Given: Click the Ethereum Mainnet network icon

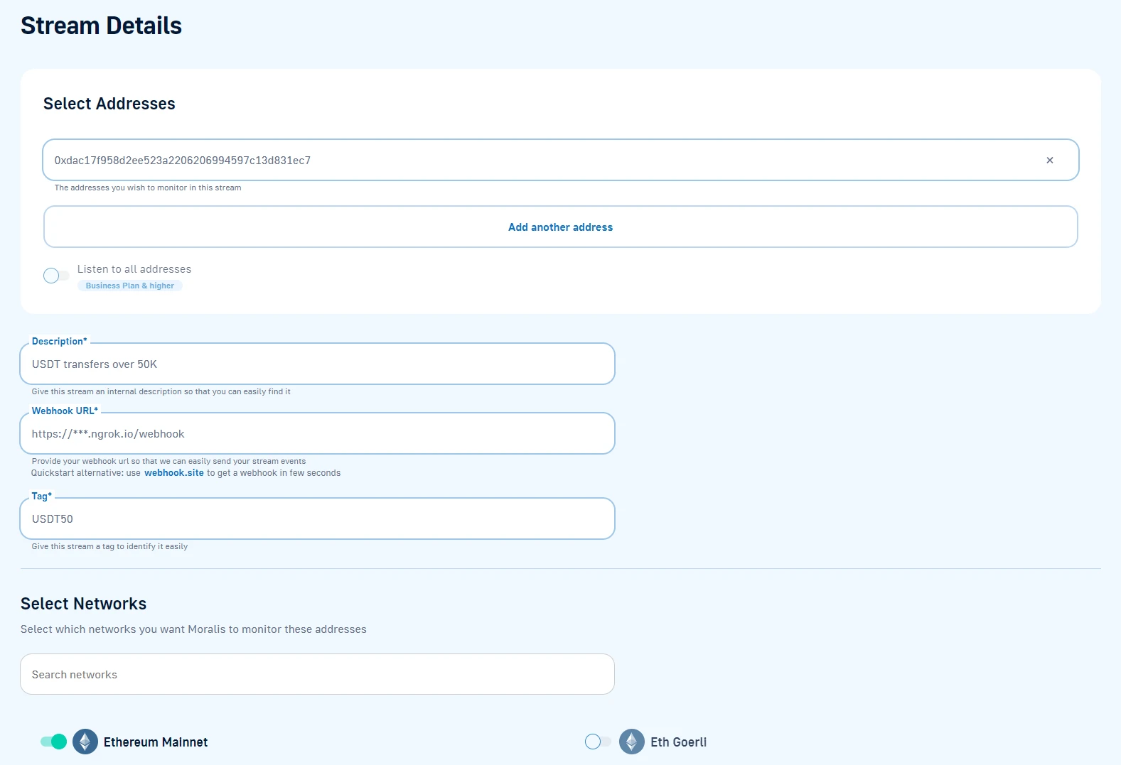Looking at the screenshot, I should pyautogui.click(x=85, y=742).
